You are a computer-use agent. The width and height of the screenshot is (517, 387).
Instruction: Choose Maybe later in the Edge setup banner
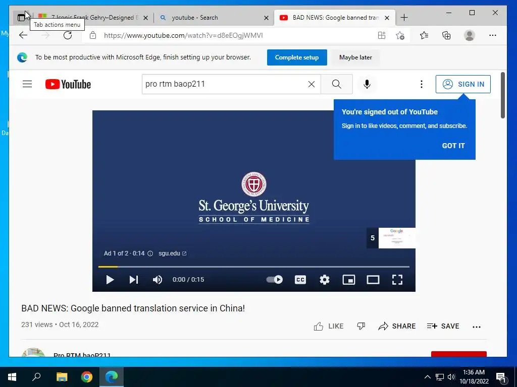pos(355,57)
